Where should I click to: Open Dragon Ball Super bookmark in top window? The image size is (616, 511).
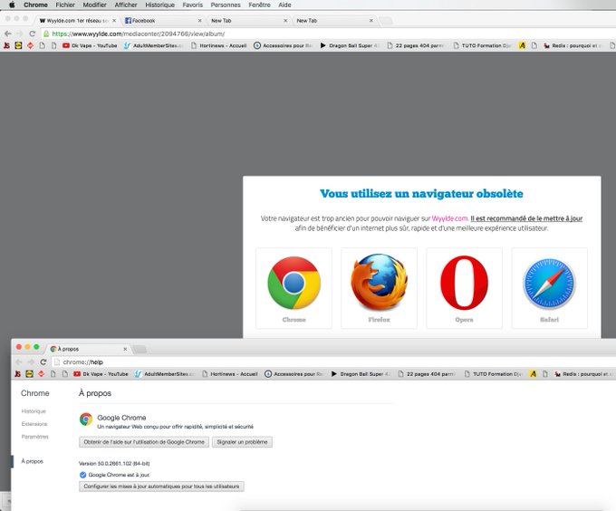click(349, 45)
